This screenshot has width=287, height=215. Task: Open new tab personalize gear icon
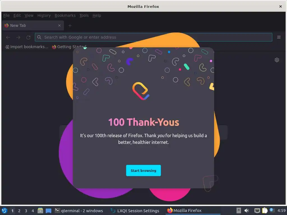[277, 60]
